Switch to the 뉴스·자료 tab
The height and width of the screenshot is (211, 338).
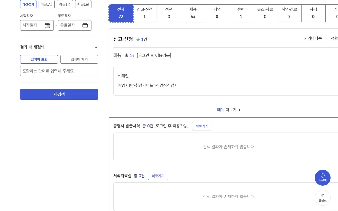pos(265,13)
